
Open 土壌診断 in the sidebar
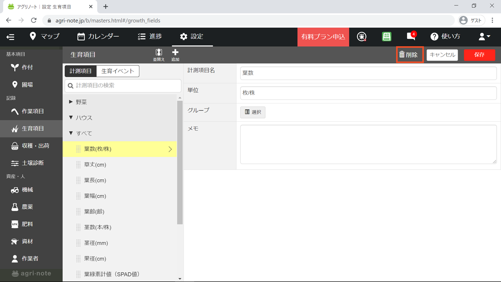[x=31, y=163]
